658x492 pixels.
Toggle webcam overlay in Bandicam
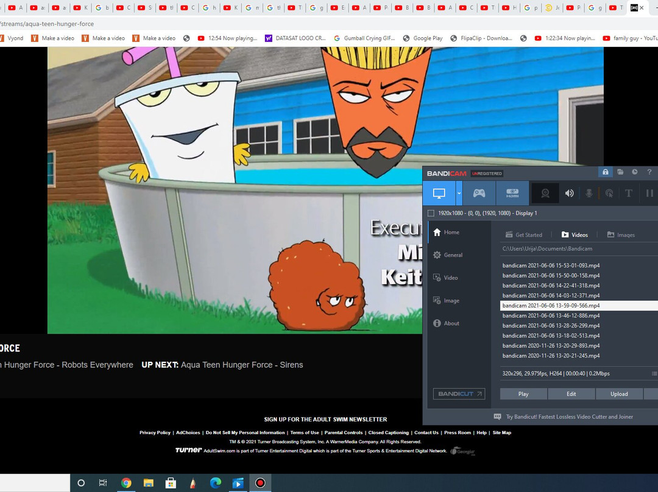tap(546, 193)
